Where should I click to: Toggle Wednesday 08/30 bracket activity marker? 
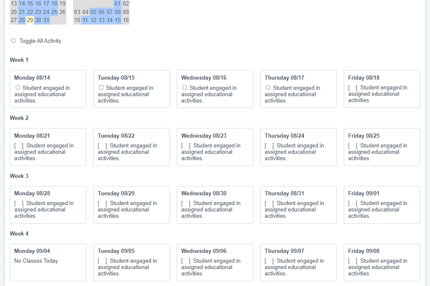coord(186,203)
